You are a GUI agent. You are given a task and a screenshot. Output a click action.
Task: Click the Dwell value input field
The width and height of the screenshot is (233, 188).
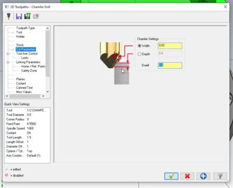tap(170, 65)
